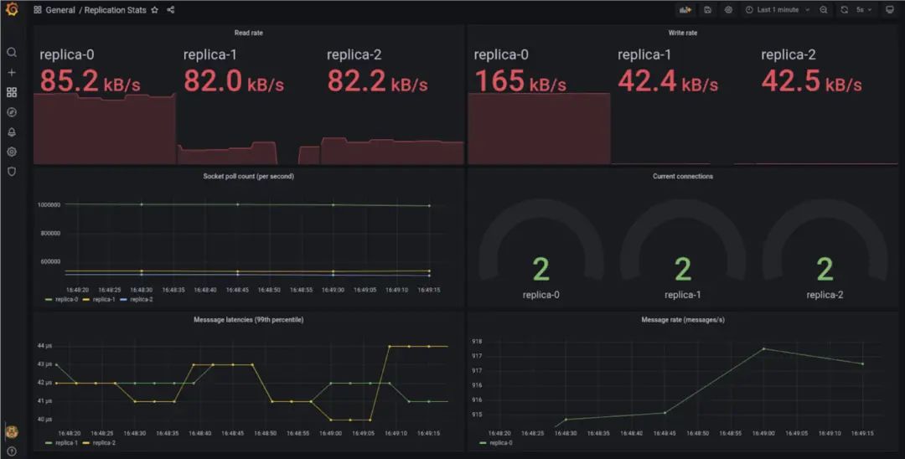Click the 82.2 kB/s read rate value

377,81
